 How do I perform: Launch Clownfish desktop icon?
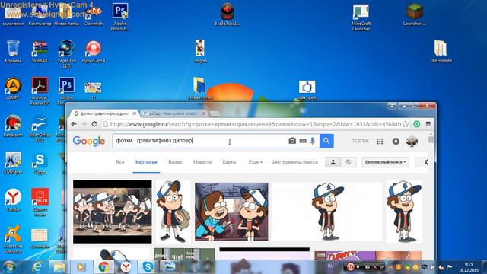[x=94, y=15]
